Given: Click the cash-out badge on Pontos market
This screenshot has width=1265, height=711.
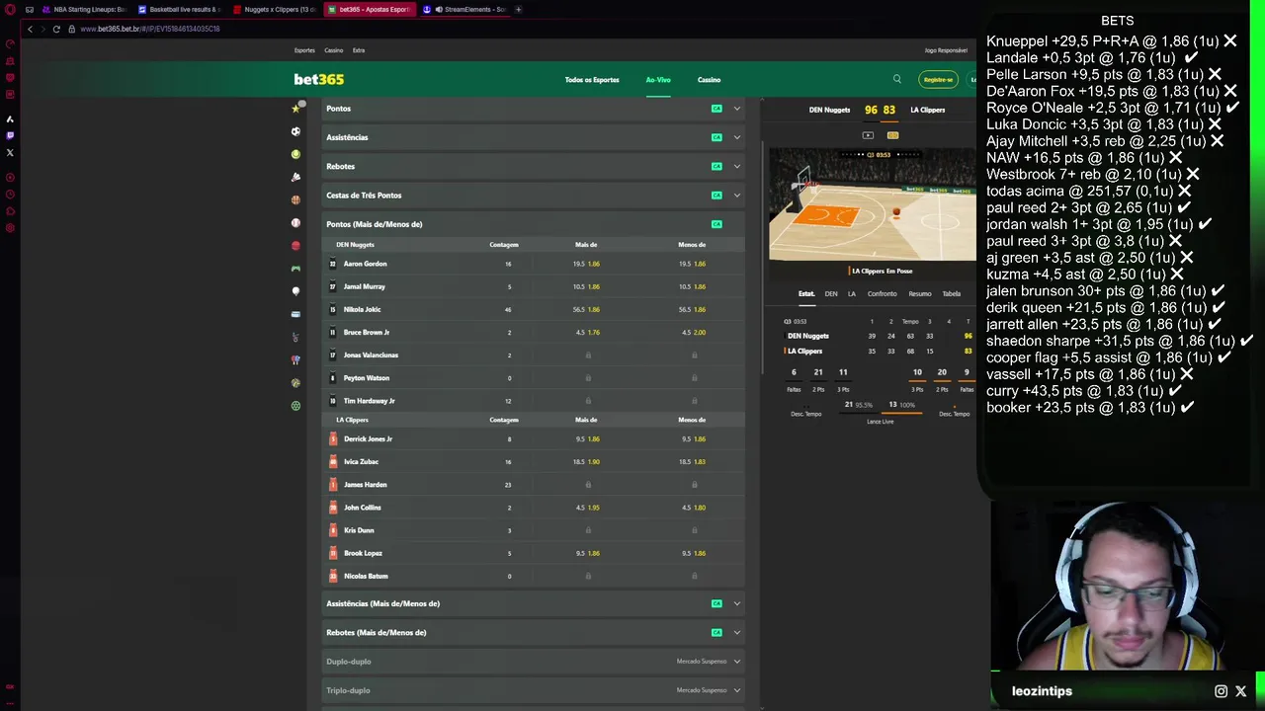Looking at the screenshot, I should click(x=717, y=109).
